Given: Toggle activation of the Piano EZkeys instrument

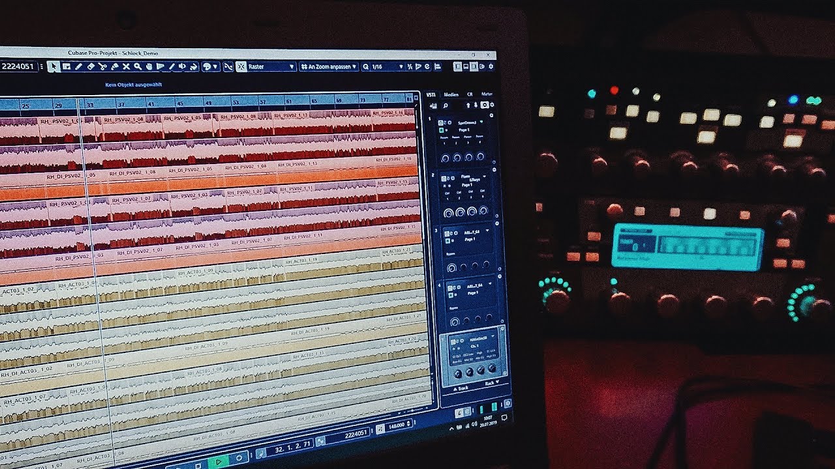Looking at the screenshot, I should click(443, 178).
